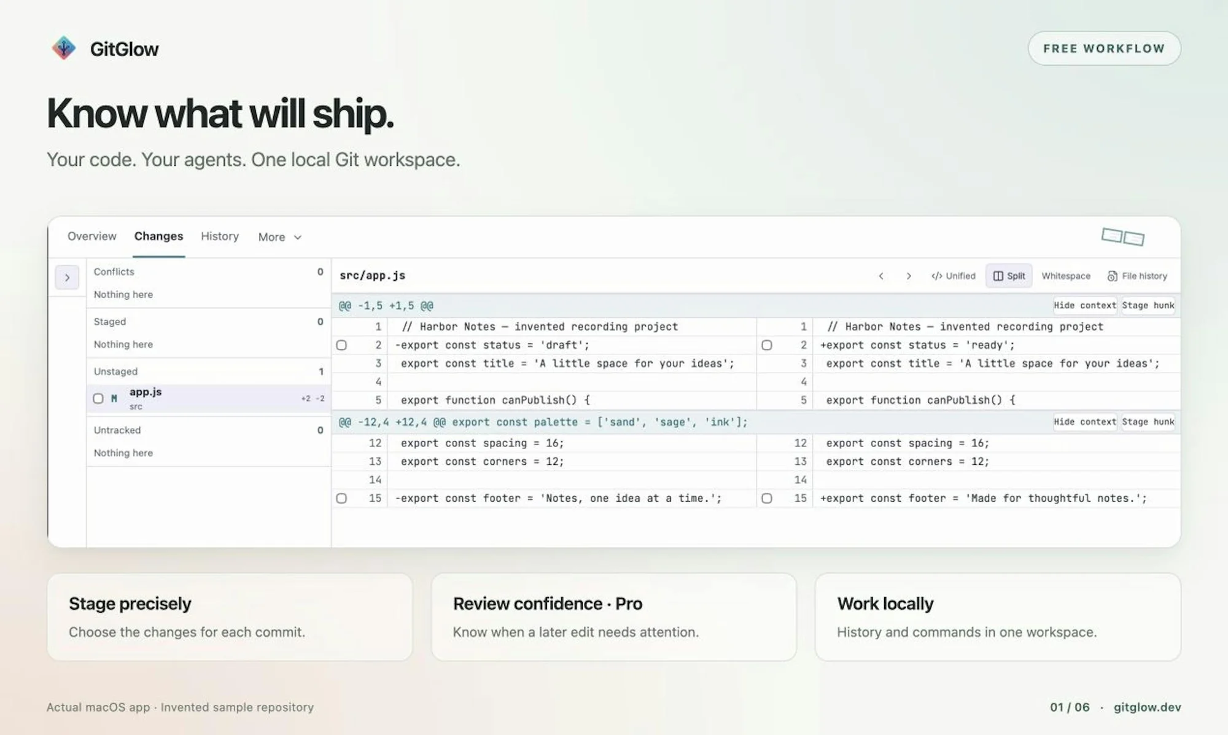Check the removed status 'draft' line checkbox
Image resolution: width=1228 pixels, height=735 pixels.
pyautogui.click(x=341, y=345)
